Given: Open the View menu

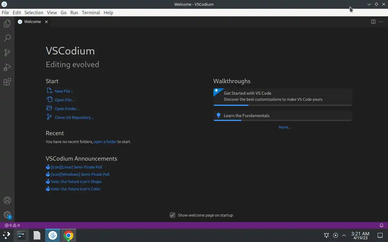Looking at the screenshot, I should (52, 12).
